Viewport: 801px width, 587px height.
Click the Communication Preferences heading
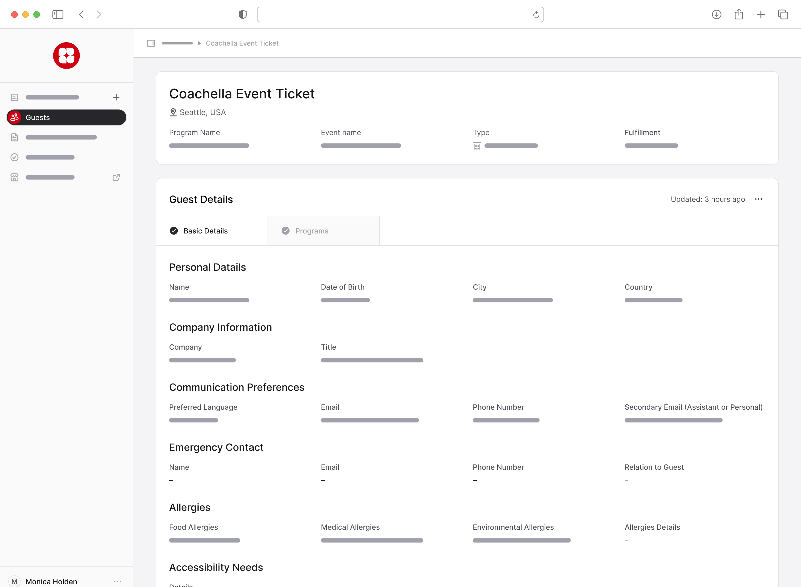[x=237, y=387]
